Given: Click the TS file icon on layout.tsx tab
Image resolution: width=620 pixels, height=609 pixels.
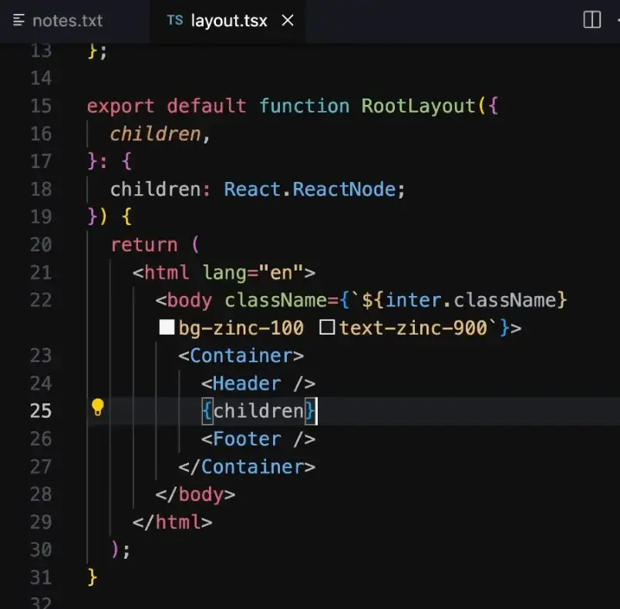Looking at the screenshot, I should point(175,21).
